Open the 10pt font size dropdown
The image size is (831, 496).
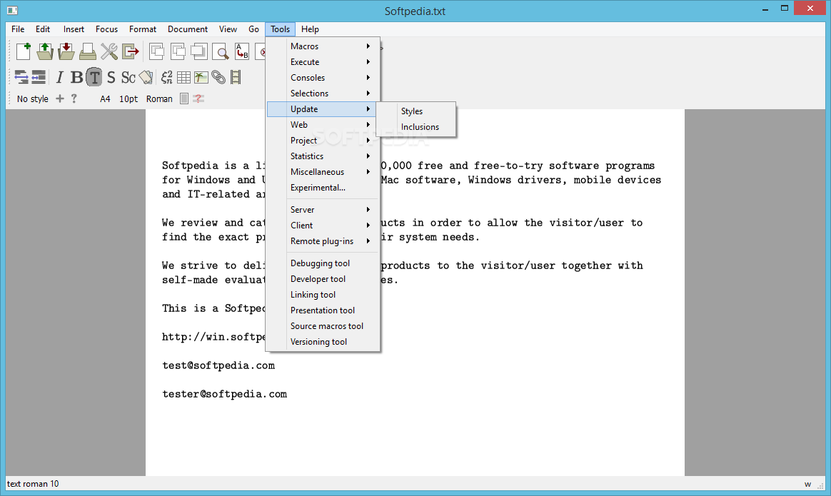(129, 98)
